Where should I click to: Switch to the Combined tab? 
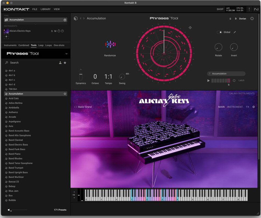[x=24, y=45]
